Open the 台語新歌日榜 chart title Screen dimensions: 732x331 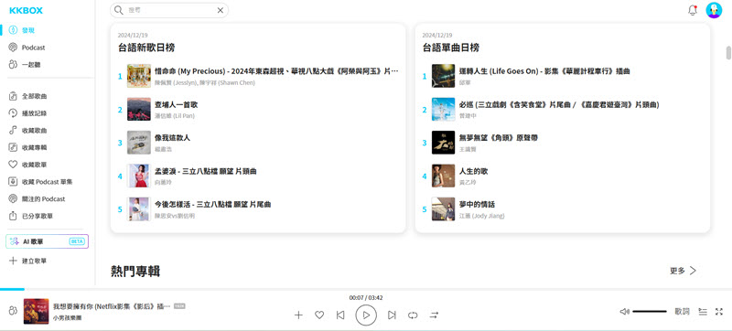point(146,48)
